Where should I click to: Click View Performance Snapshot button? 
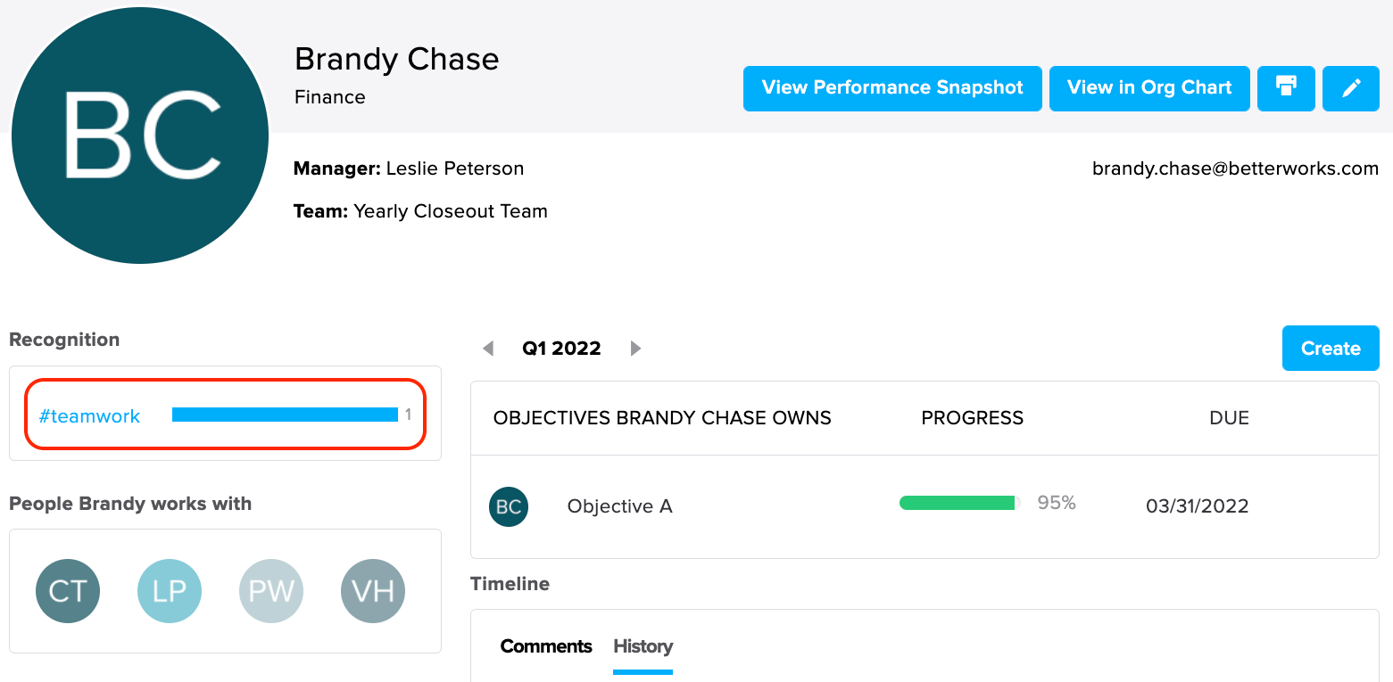(x=892, y=88)
